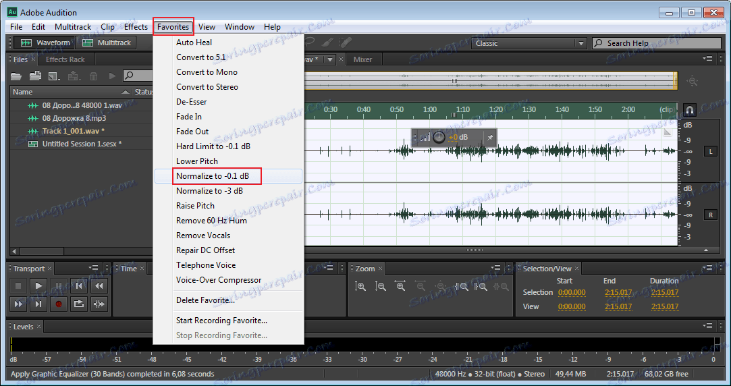Choose Start Recording Favorite...
Viewport: 731px width, 386px height.
coord(228,321)
